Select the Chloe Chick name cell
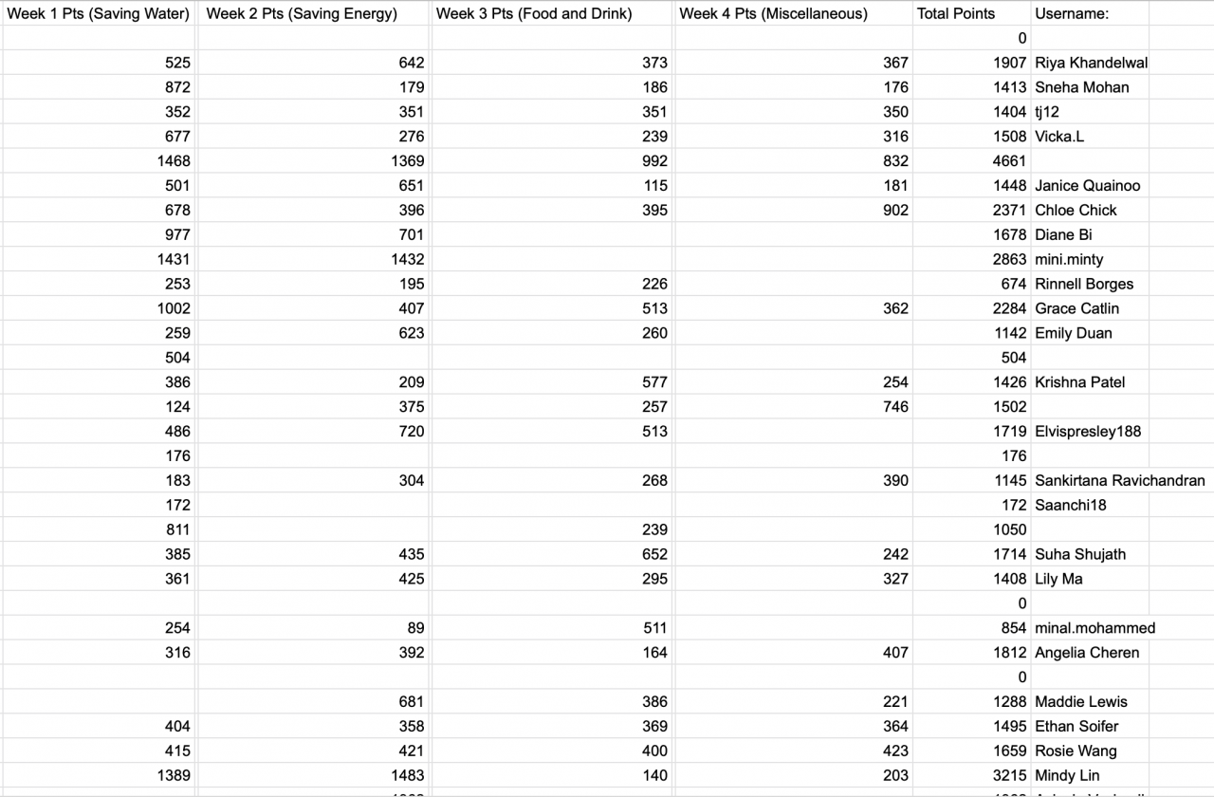 pos(1076,211)
